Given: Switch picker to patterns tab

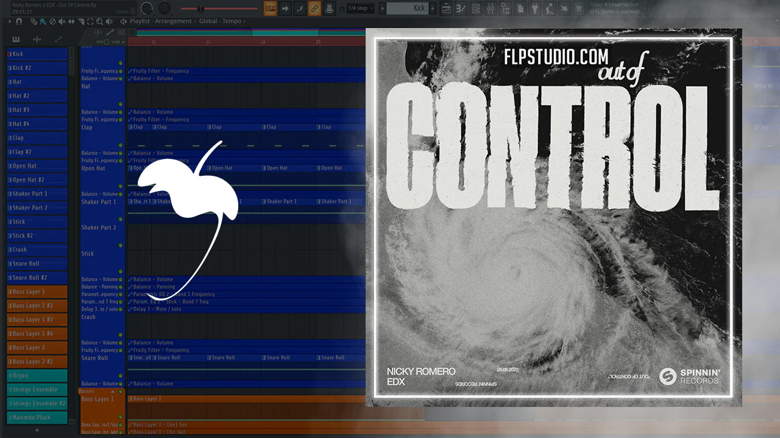Looking at the screenshot, I should pyautogui.click(x=16, y=40).
